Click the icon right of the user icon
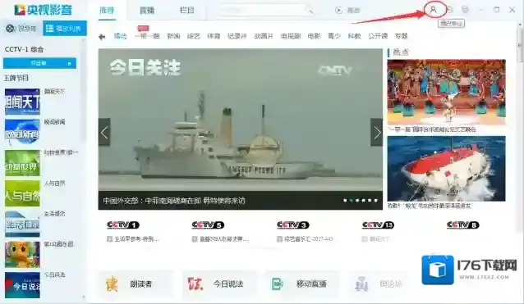This screenshot has height=304, width=524. coord(450,10)
